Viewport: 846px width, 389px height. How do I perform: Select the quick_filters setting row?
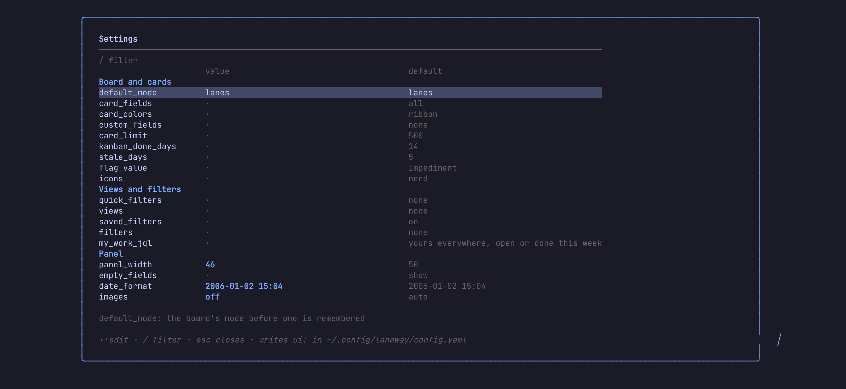tap(350, 200)
